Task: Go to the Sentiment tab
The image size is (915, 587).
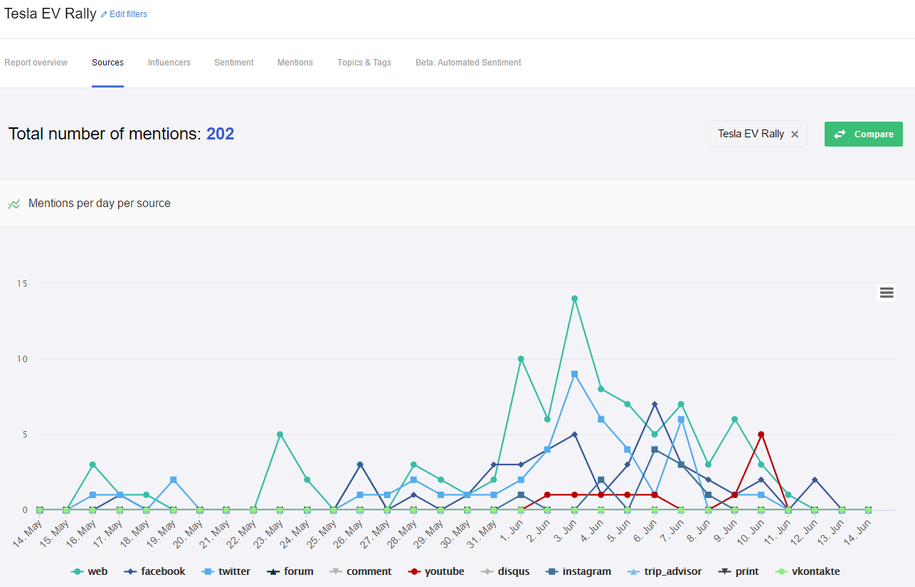Action: [x=234, y=63]
